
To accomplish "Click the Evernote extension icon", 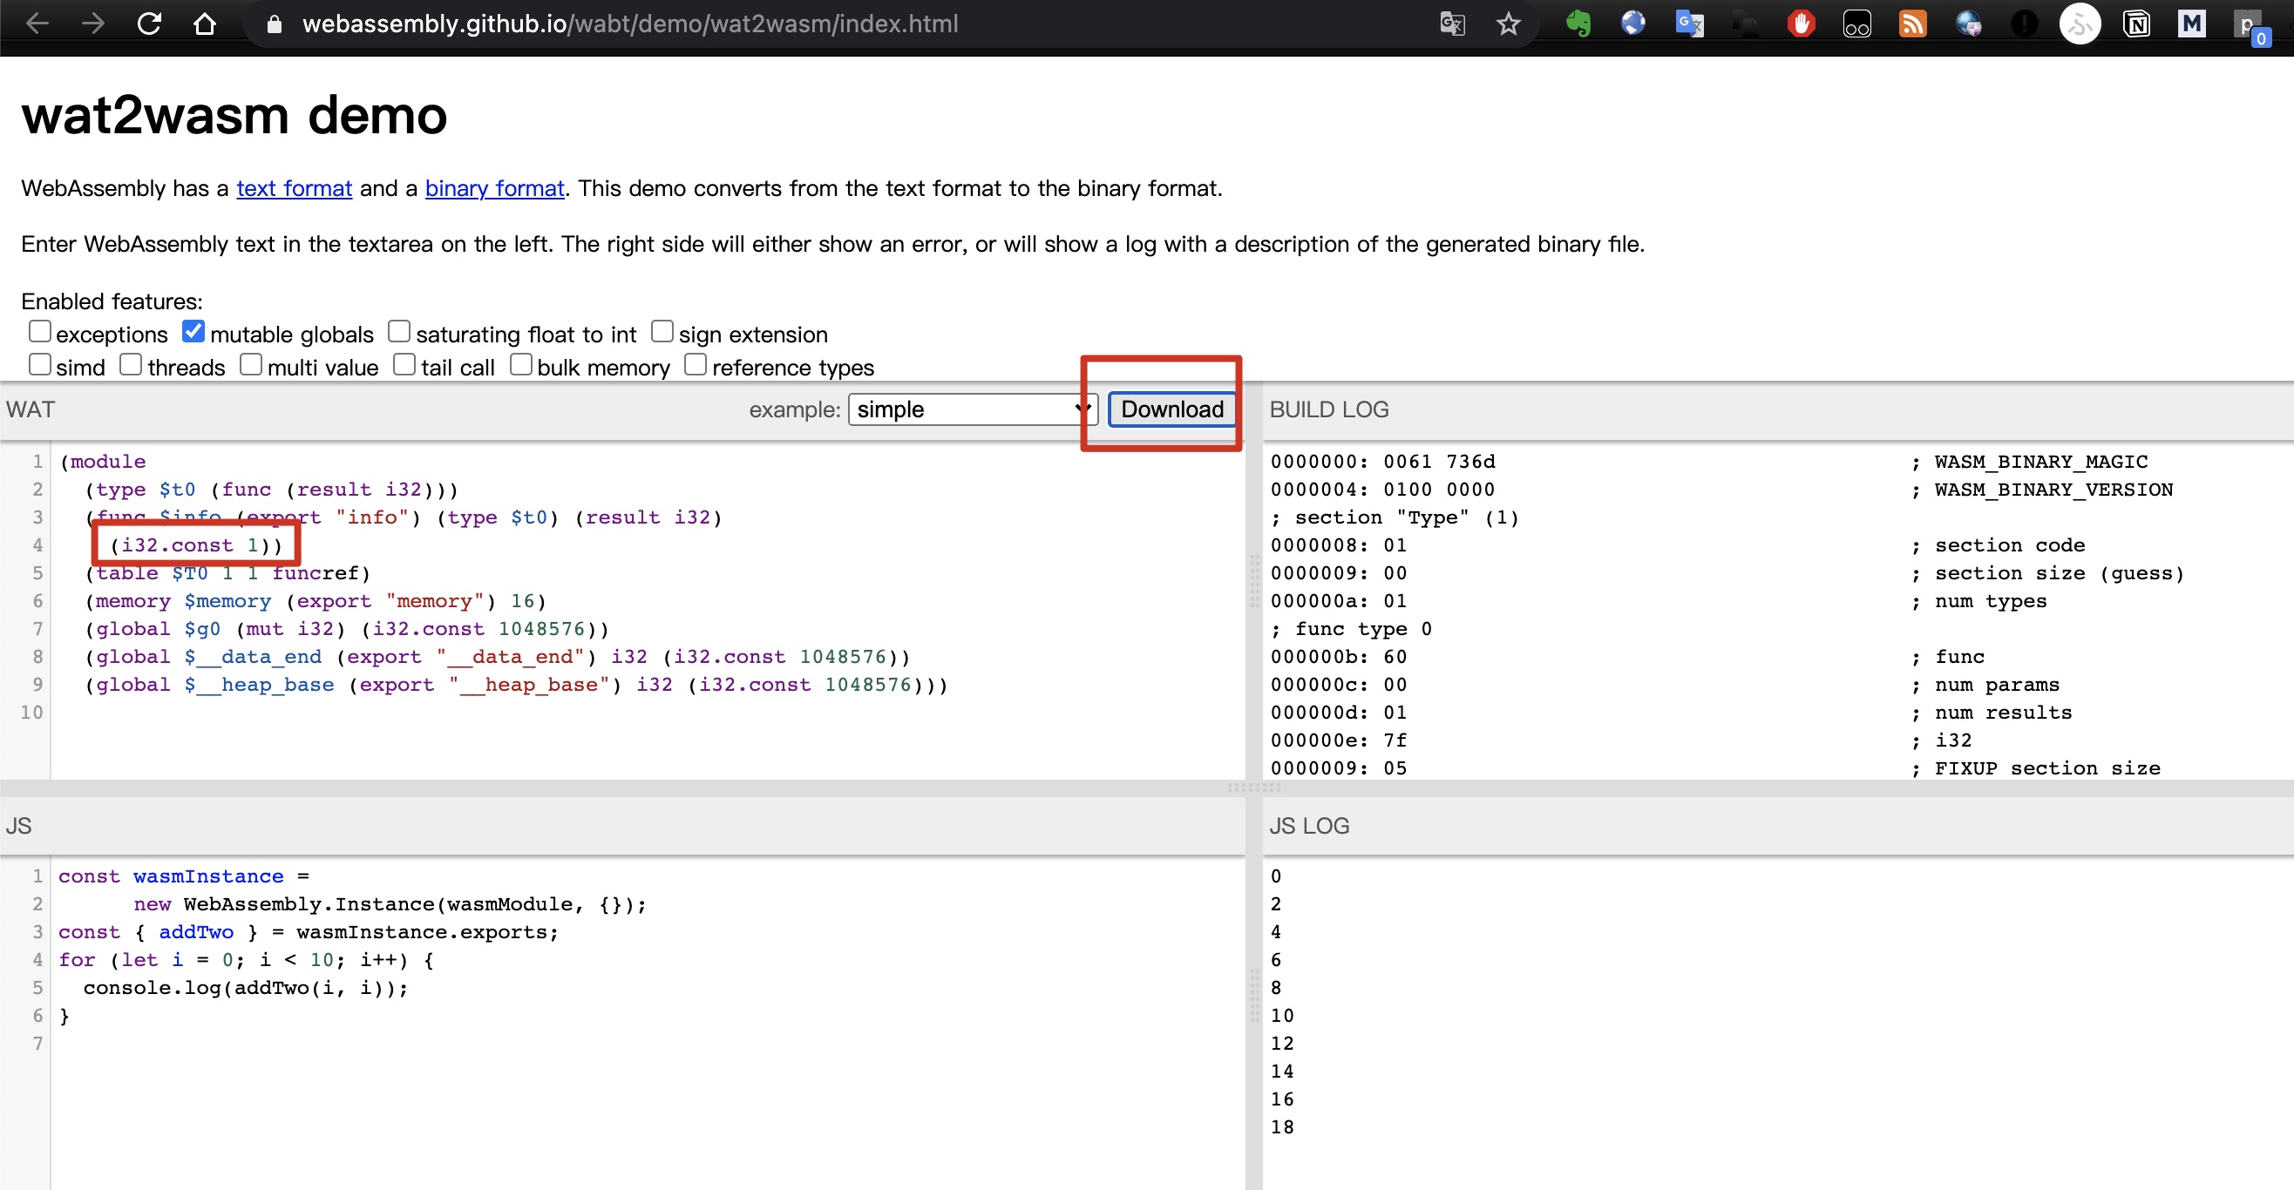I will click(1578, 24).
